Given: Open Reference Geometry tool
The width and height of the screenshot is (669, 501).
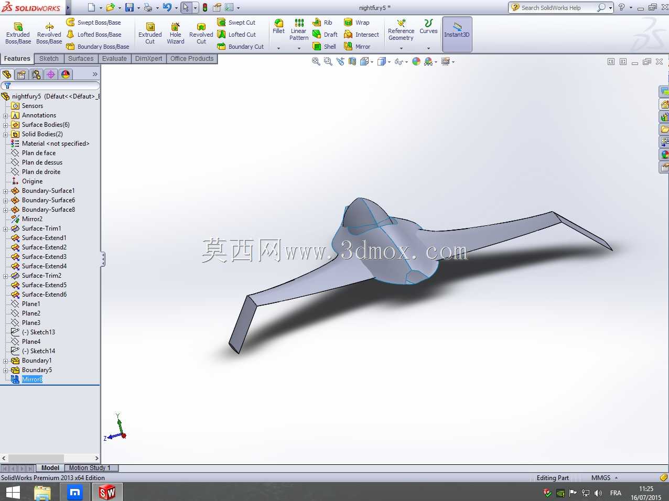Looking at the screenshot, I should (x=401, y=30).
